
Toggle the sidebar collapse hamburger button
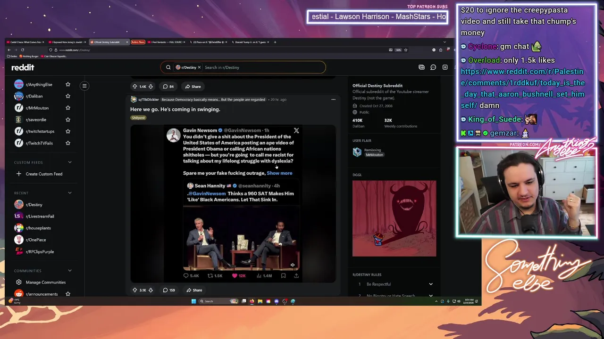(x=84, y=86)
